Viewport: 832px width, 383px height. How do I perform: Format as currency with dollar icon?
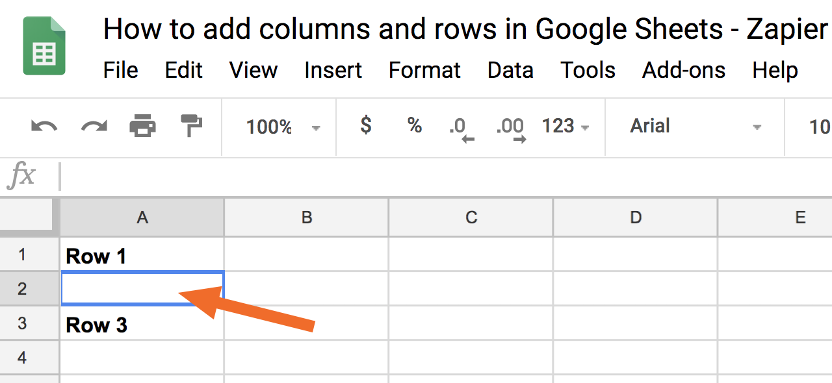(x=366, y=125)
